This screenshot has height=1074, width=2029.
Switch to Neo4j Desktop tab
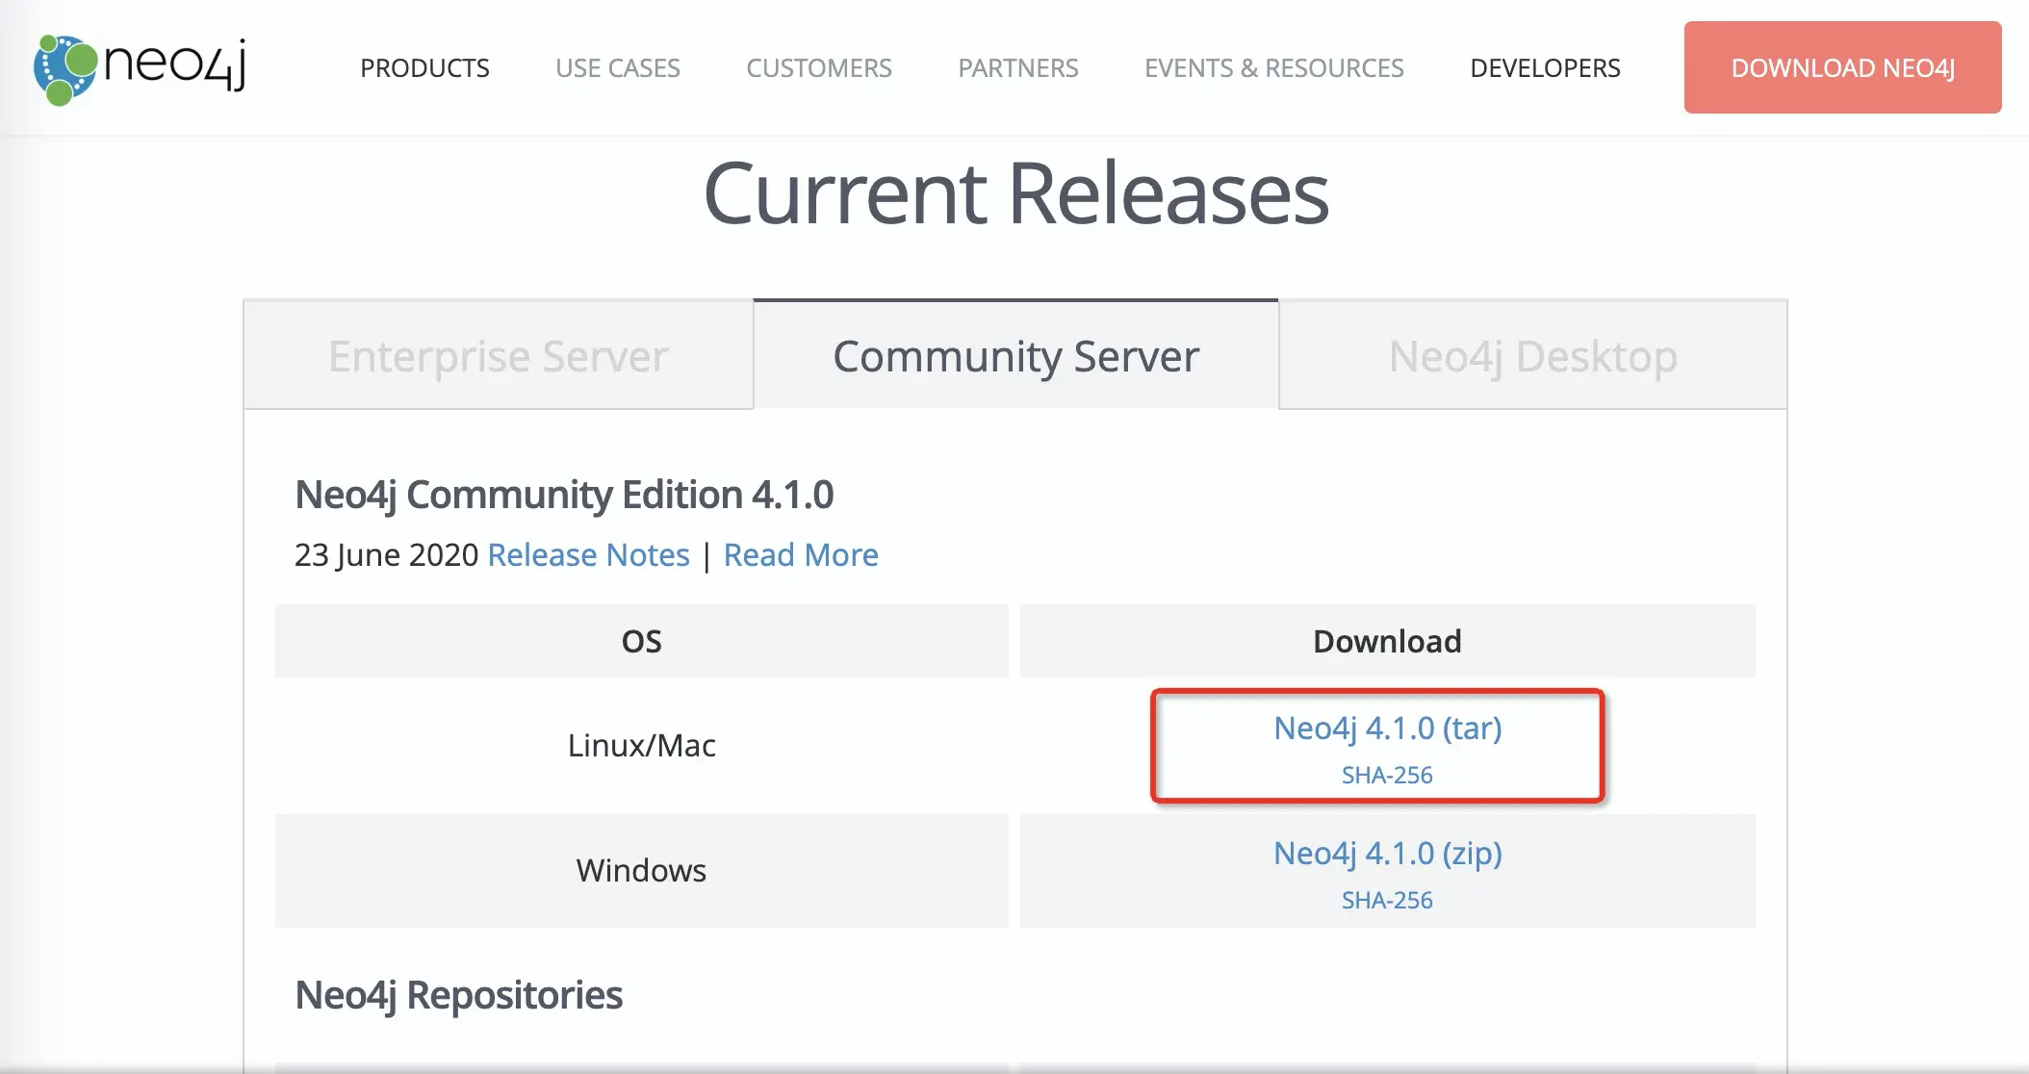tap(1532, 356)
